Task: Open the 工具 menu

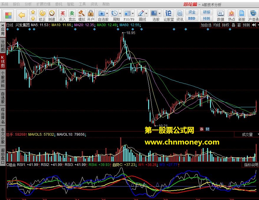Action: (x=82, y=4)
